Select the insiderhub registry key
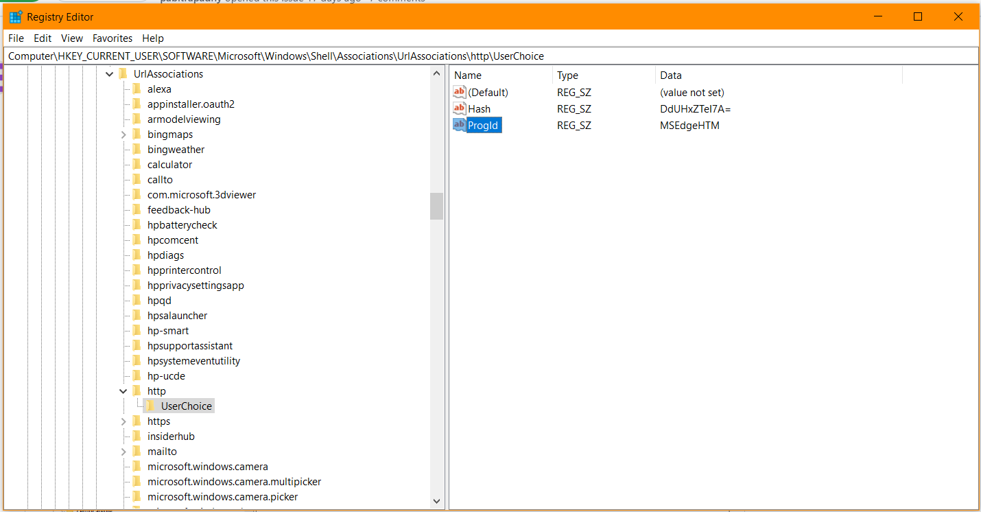The height and width of the screenshot is (512, 981). pyautogui.click(x=171, y=436)
